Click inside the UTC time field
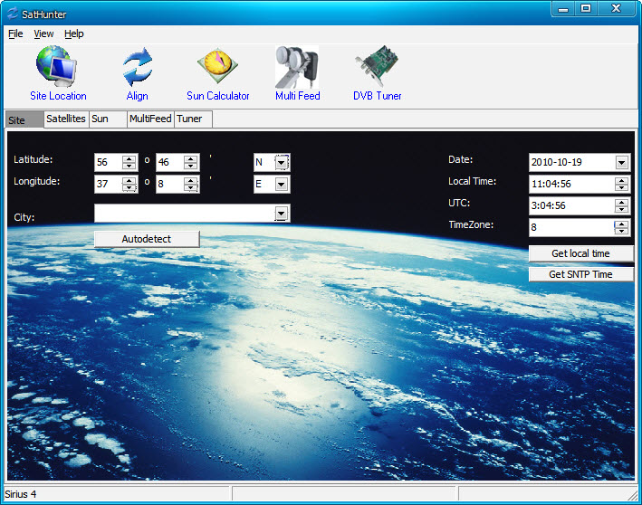Image resolution: width=642 pixels, height=505 pixels. click(x=570, y=206)
